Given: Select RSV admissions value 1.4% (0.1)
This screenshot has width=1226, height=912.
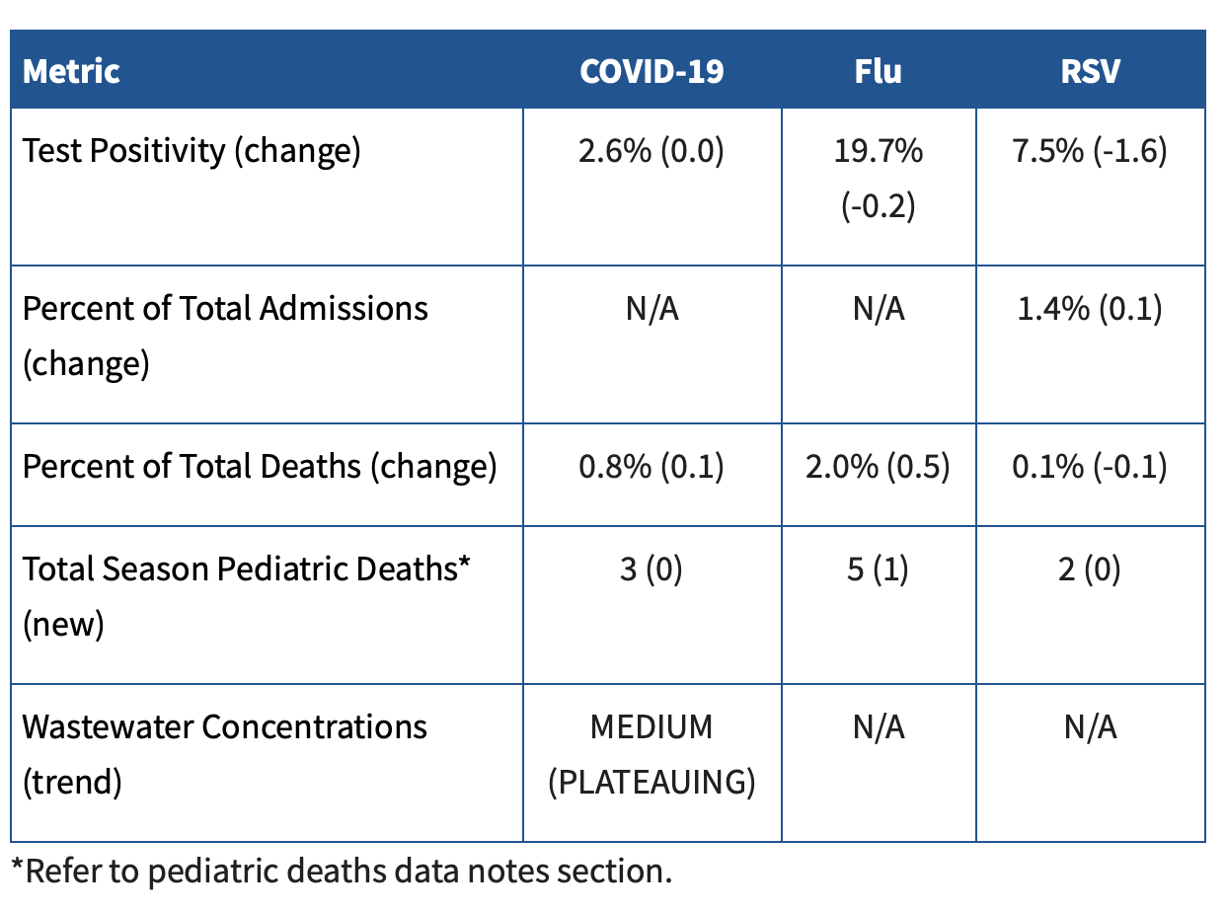Looking at the screenshot, I should tap(1090, 309).
